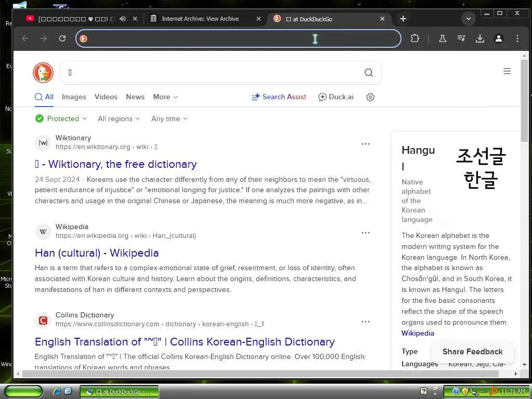Open Duck.ai chat
This screenshot has height=399, width=532.
point(336,97)
